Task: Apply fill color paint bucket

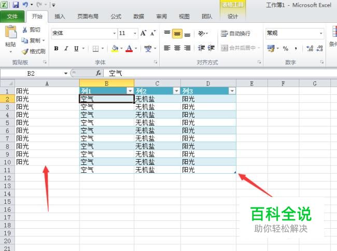Action: [x=115, y=49]
